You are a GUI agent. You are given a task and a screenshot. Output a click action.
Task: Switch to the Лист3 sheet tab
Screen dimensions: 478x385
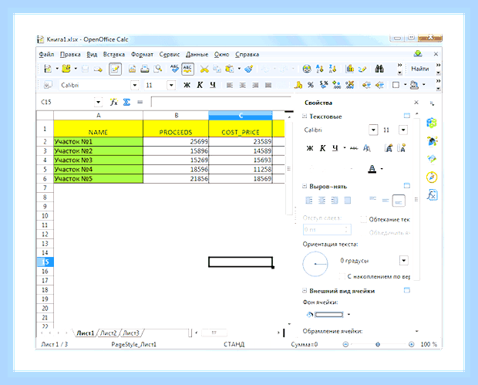tap(131, 333)
